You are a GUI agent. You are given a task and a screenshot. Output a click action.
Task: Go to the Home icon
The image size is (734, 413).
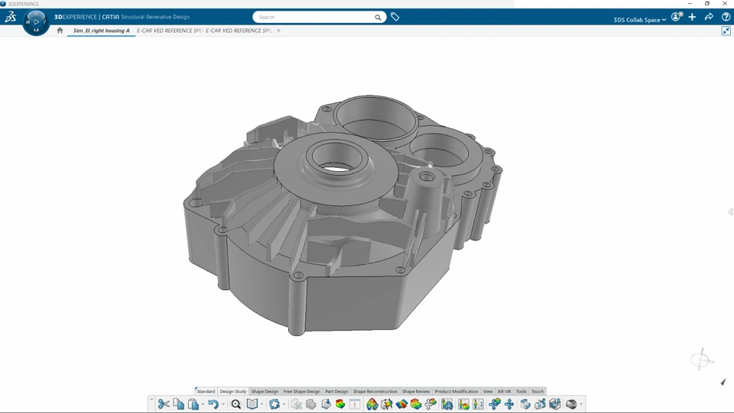60,31
